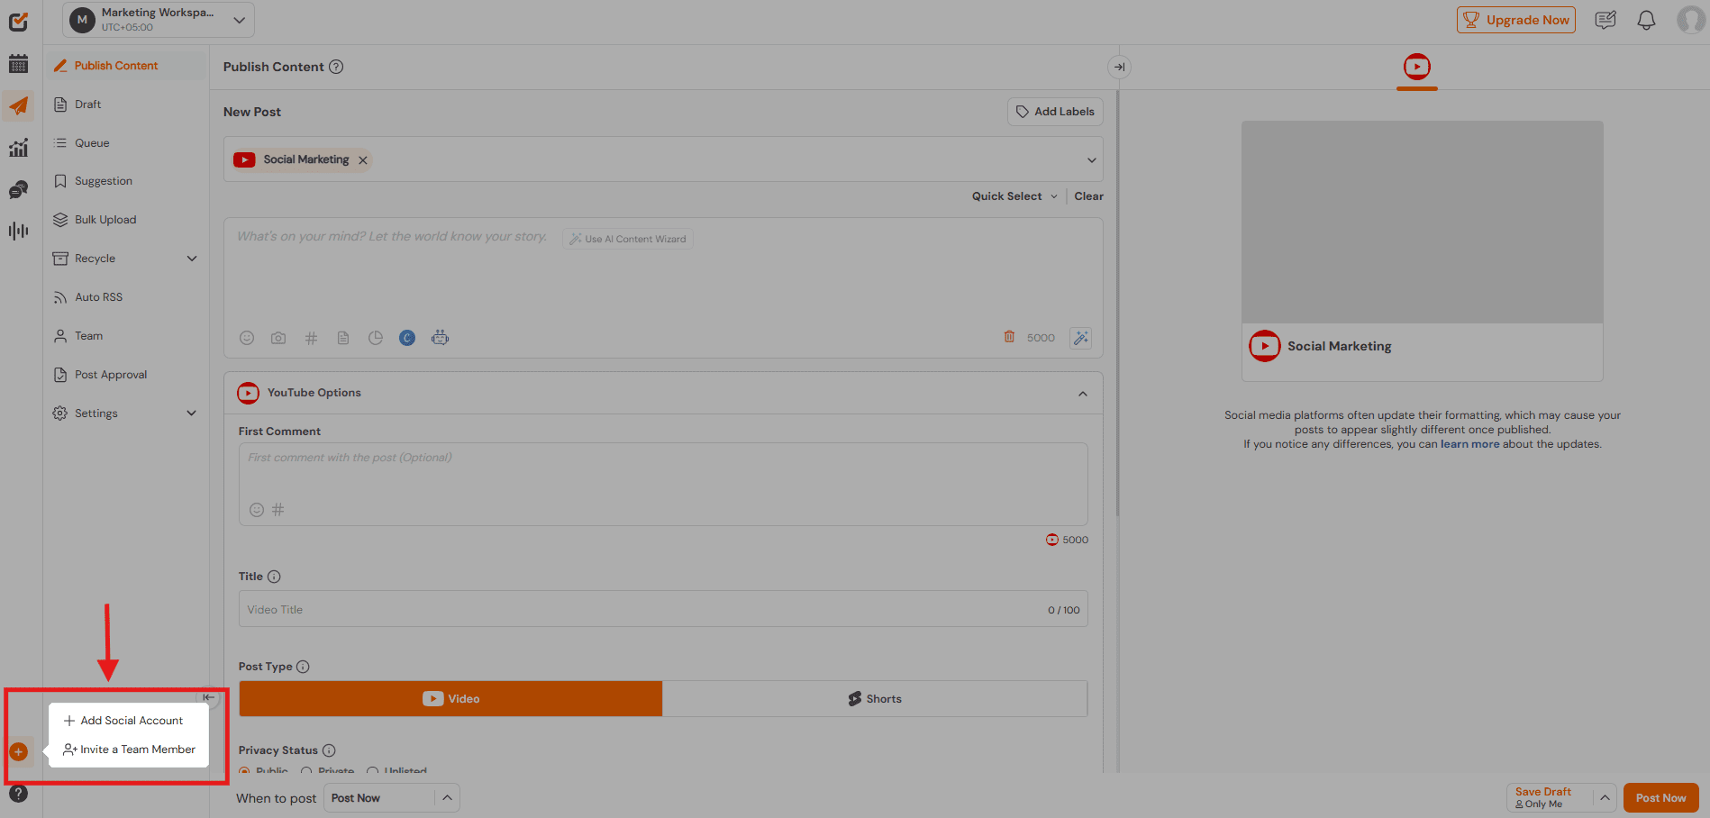The image size is (1710, 818).
Task: Select the Shorts post type
Action: click(874, 699)
